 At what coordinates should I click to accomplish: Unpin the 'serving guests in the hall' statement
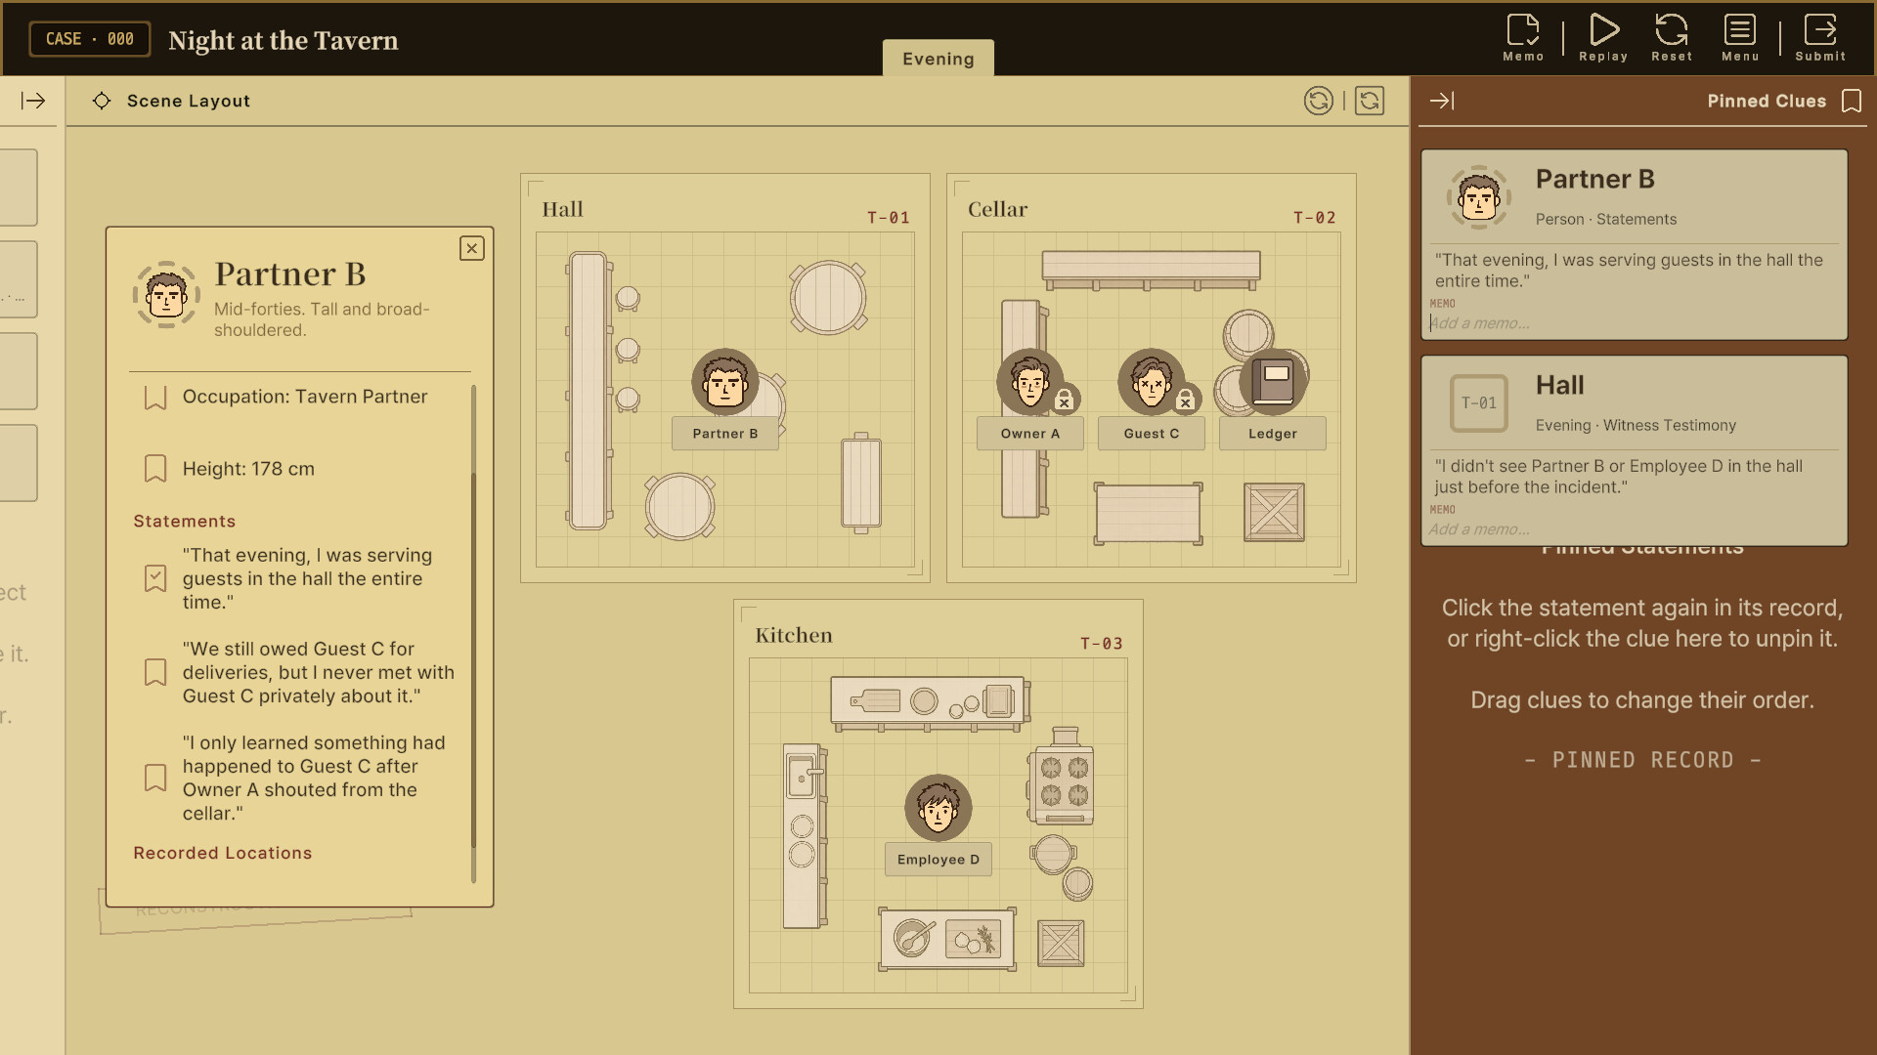point(155,578)
